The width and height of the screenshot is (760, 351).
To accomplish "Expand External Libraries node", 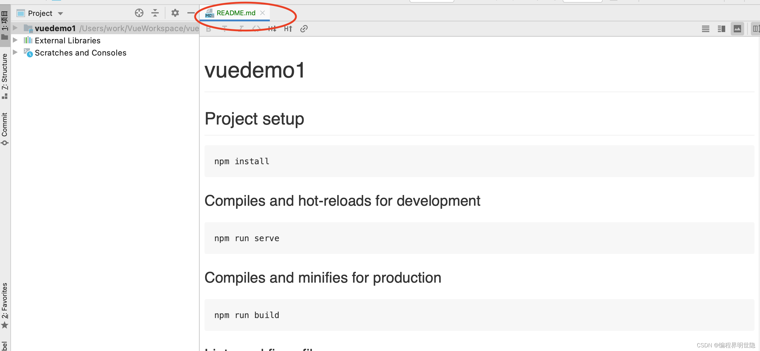I will click(15, 40).
